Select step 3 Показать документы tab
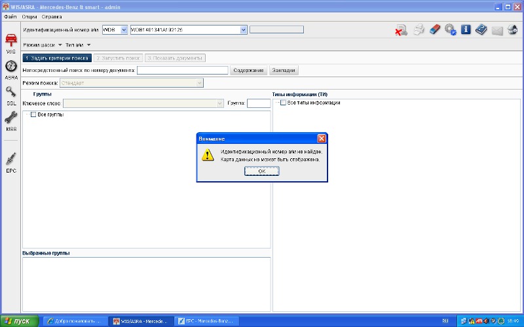Image resolution: width=524 pixels, height=327 pixels. pyautogui.click(x=175, y=58)
